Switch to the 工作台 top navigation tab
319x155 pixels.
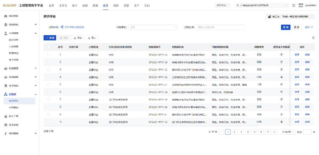63,6
